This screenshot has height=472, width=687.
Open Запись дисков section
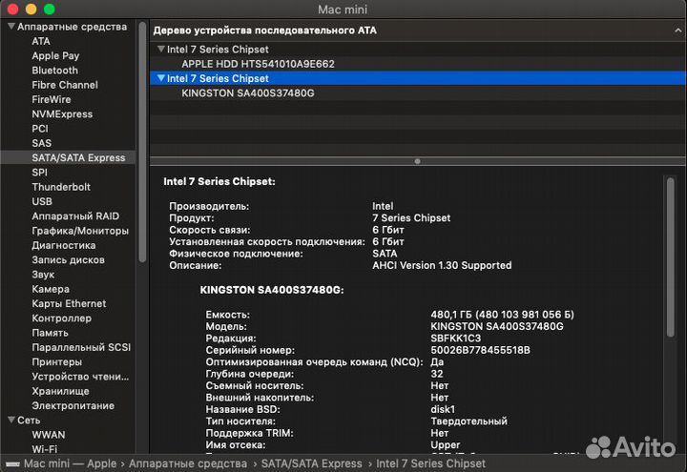point(68,259)
